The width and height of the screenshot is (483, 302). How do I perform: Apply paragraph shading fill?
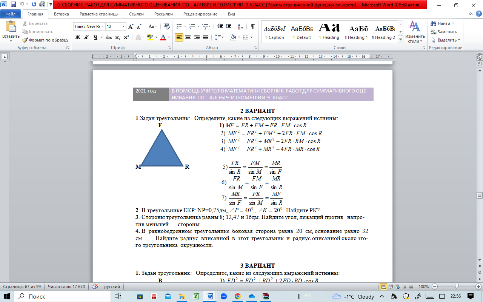233,37
